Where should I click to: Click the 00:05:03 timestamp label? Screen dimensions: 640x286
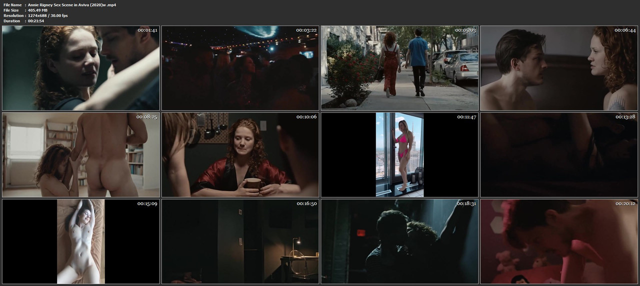pos(465,30)
